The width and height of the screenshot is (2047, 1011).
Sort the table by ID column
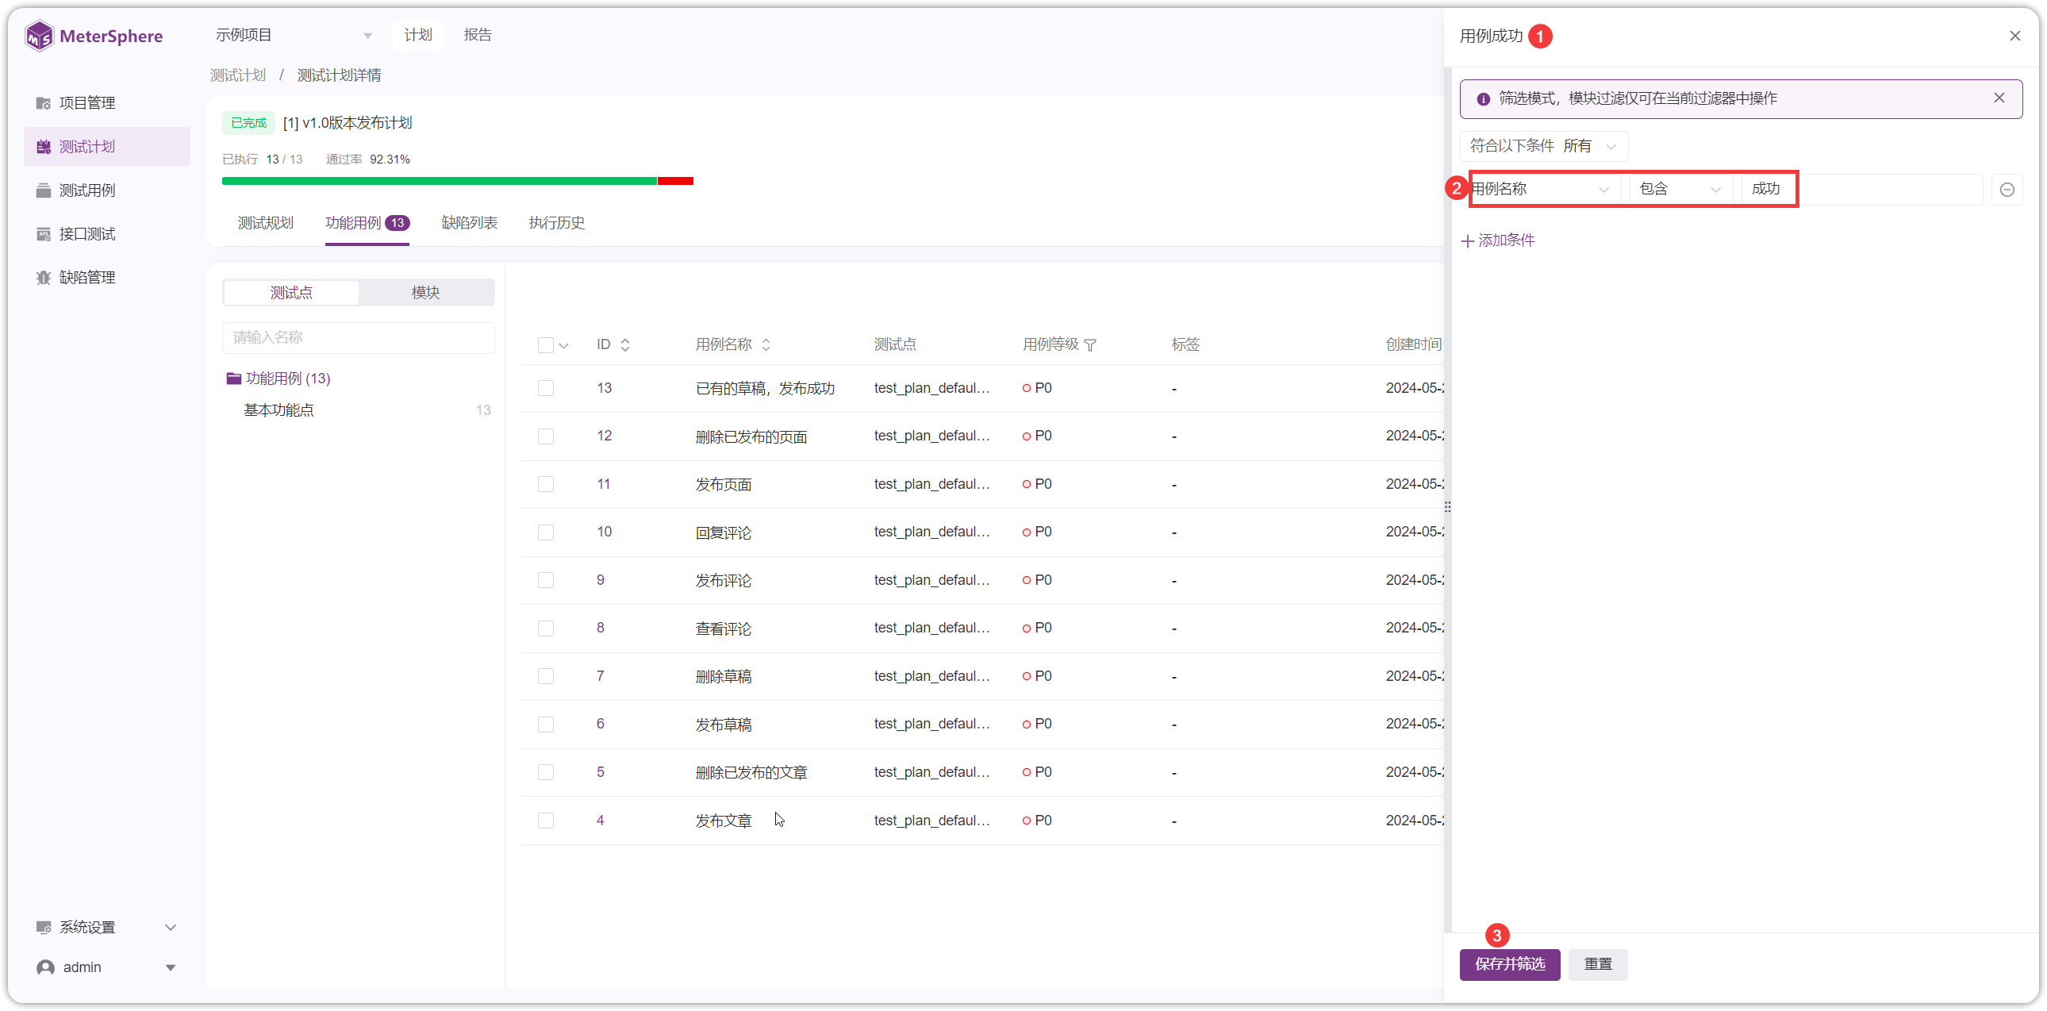pos(625,345)
